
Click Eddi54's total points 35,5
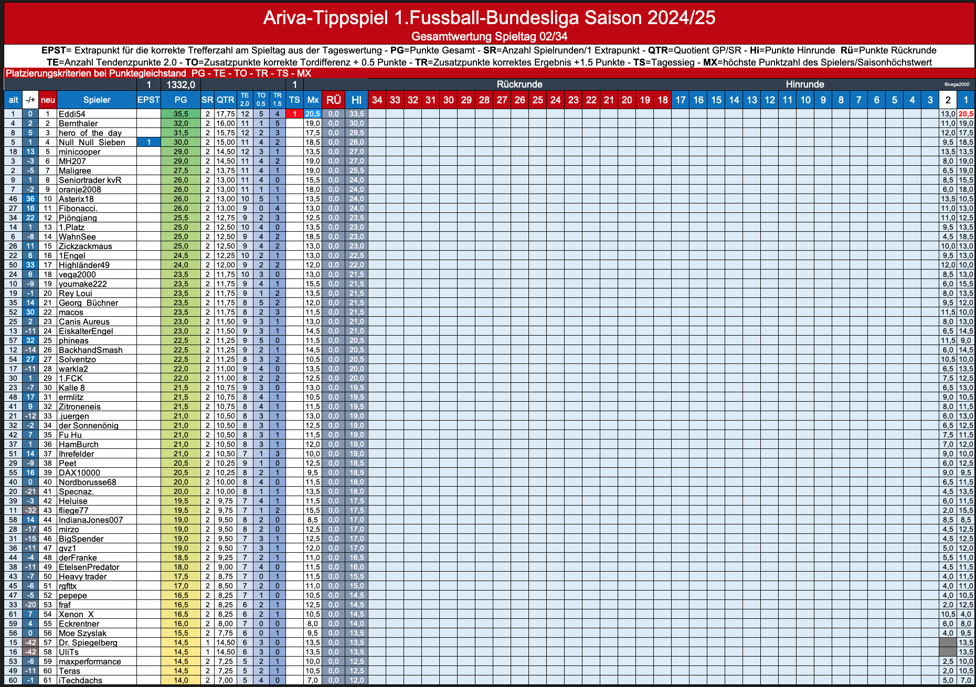coord(181,114)
